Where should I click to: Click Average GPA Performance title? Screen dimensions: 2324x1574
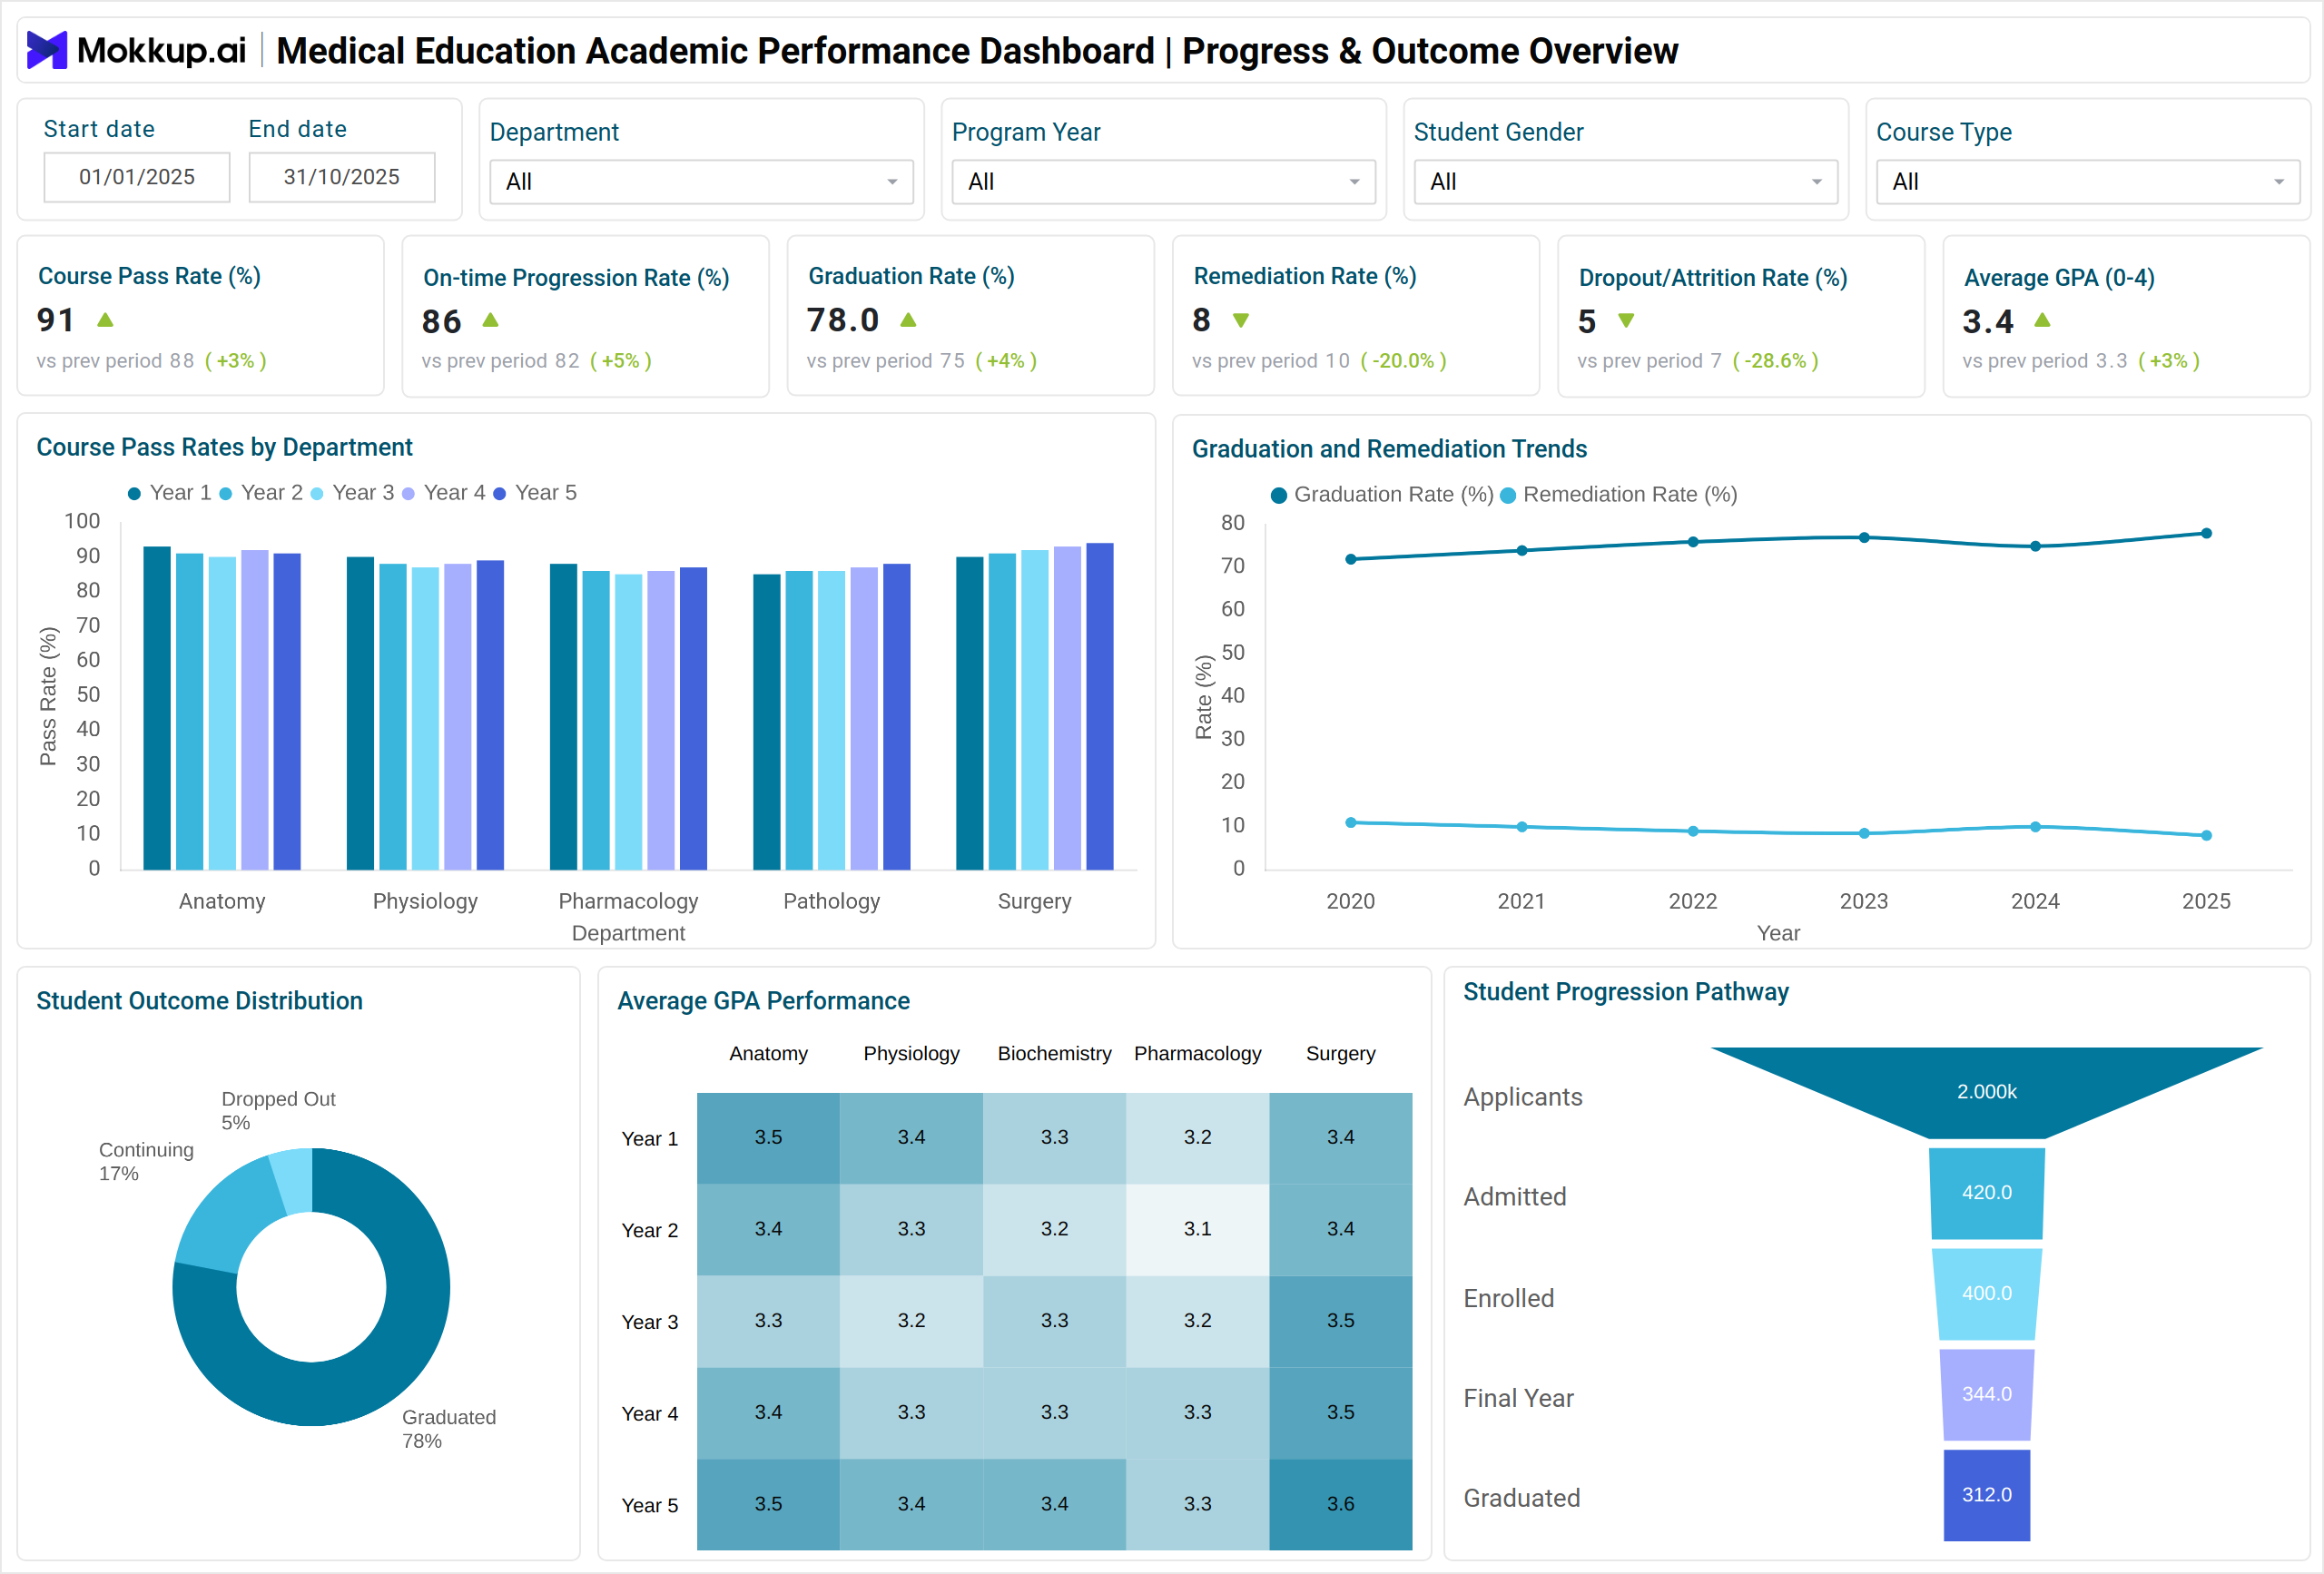click(x=763, y=1001)
